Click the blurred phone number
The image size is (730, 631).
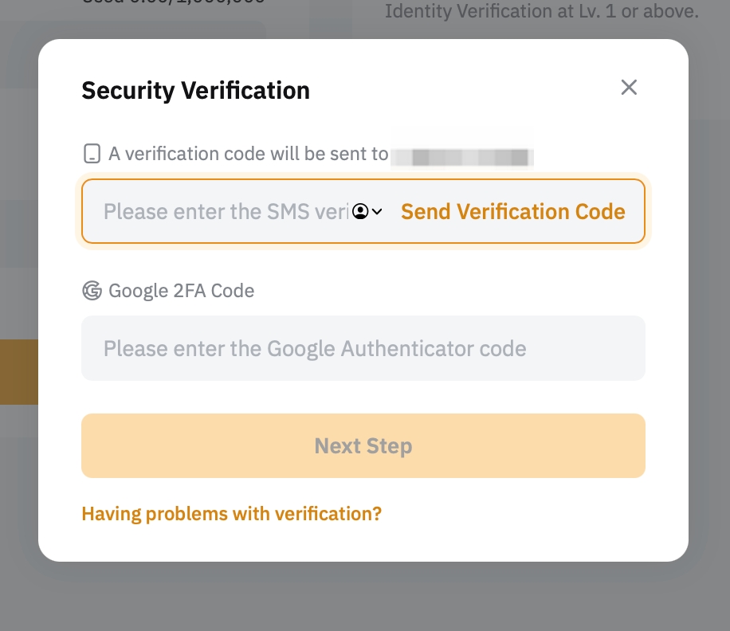[x=462, y=155]
